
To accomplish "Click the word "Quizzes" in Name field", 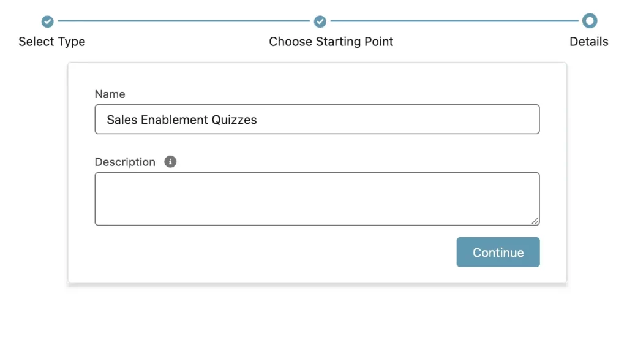I will tap(235, 120).
